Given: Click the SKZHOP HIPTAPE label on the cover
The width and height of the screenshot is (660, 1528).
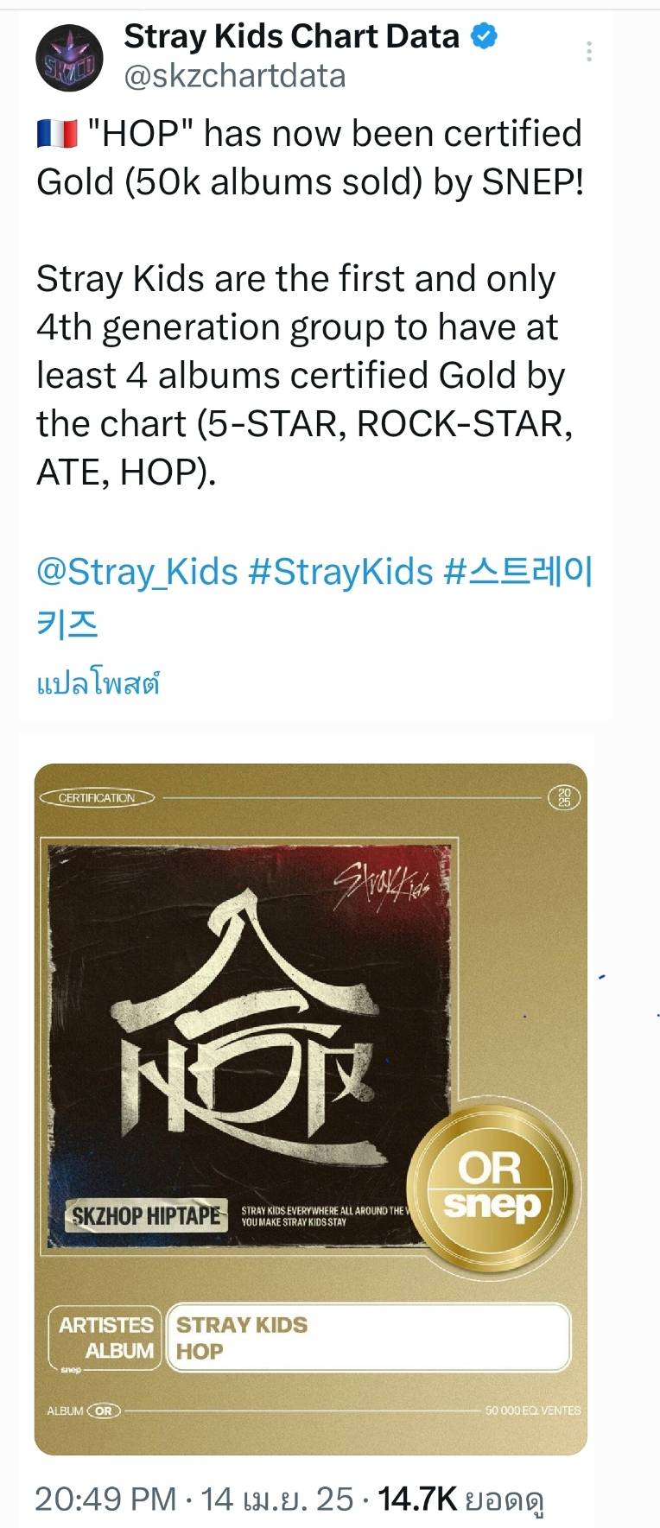Looking at the screenshot, I should point(145,1216).
